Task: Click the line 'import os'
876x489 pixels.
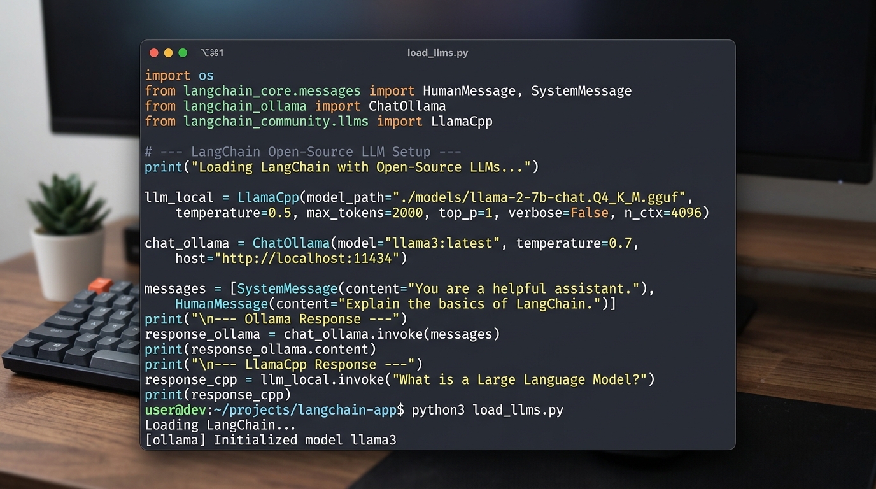Action: point(179,76)
